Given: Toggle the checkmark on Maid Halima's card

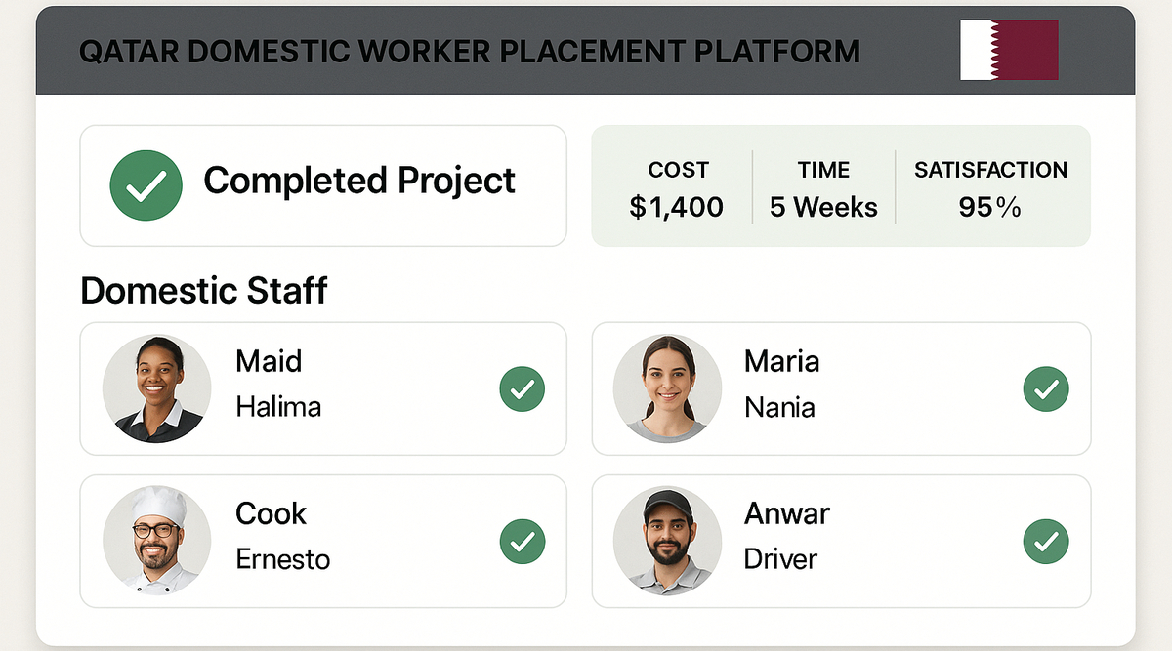Looking at the screenshot, I should tap(522, 389).
